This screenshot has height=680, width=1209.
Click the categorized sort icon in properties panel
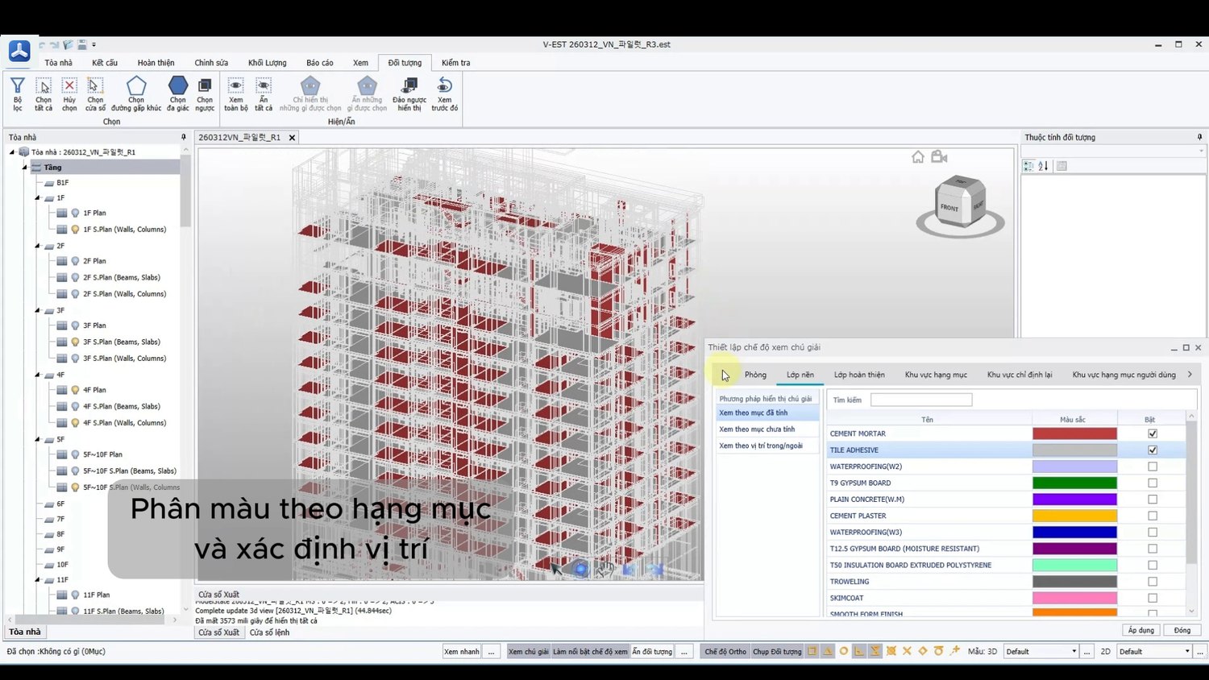click(x=1028, y=166)
